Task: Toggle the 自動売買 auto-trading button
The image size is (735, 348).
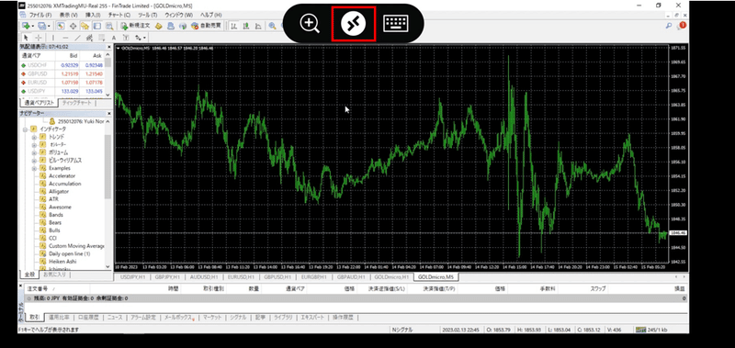Action: tap(206, 26)
